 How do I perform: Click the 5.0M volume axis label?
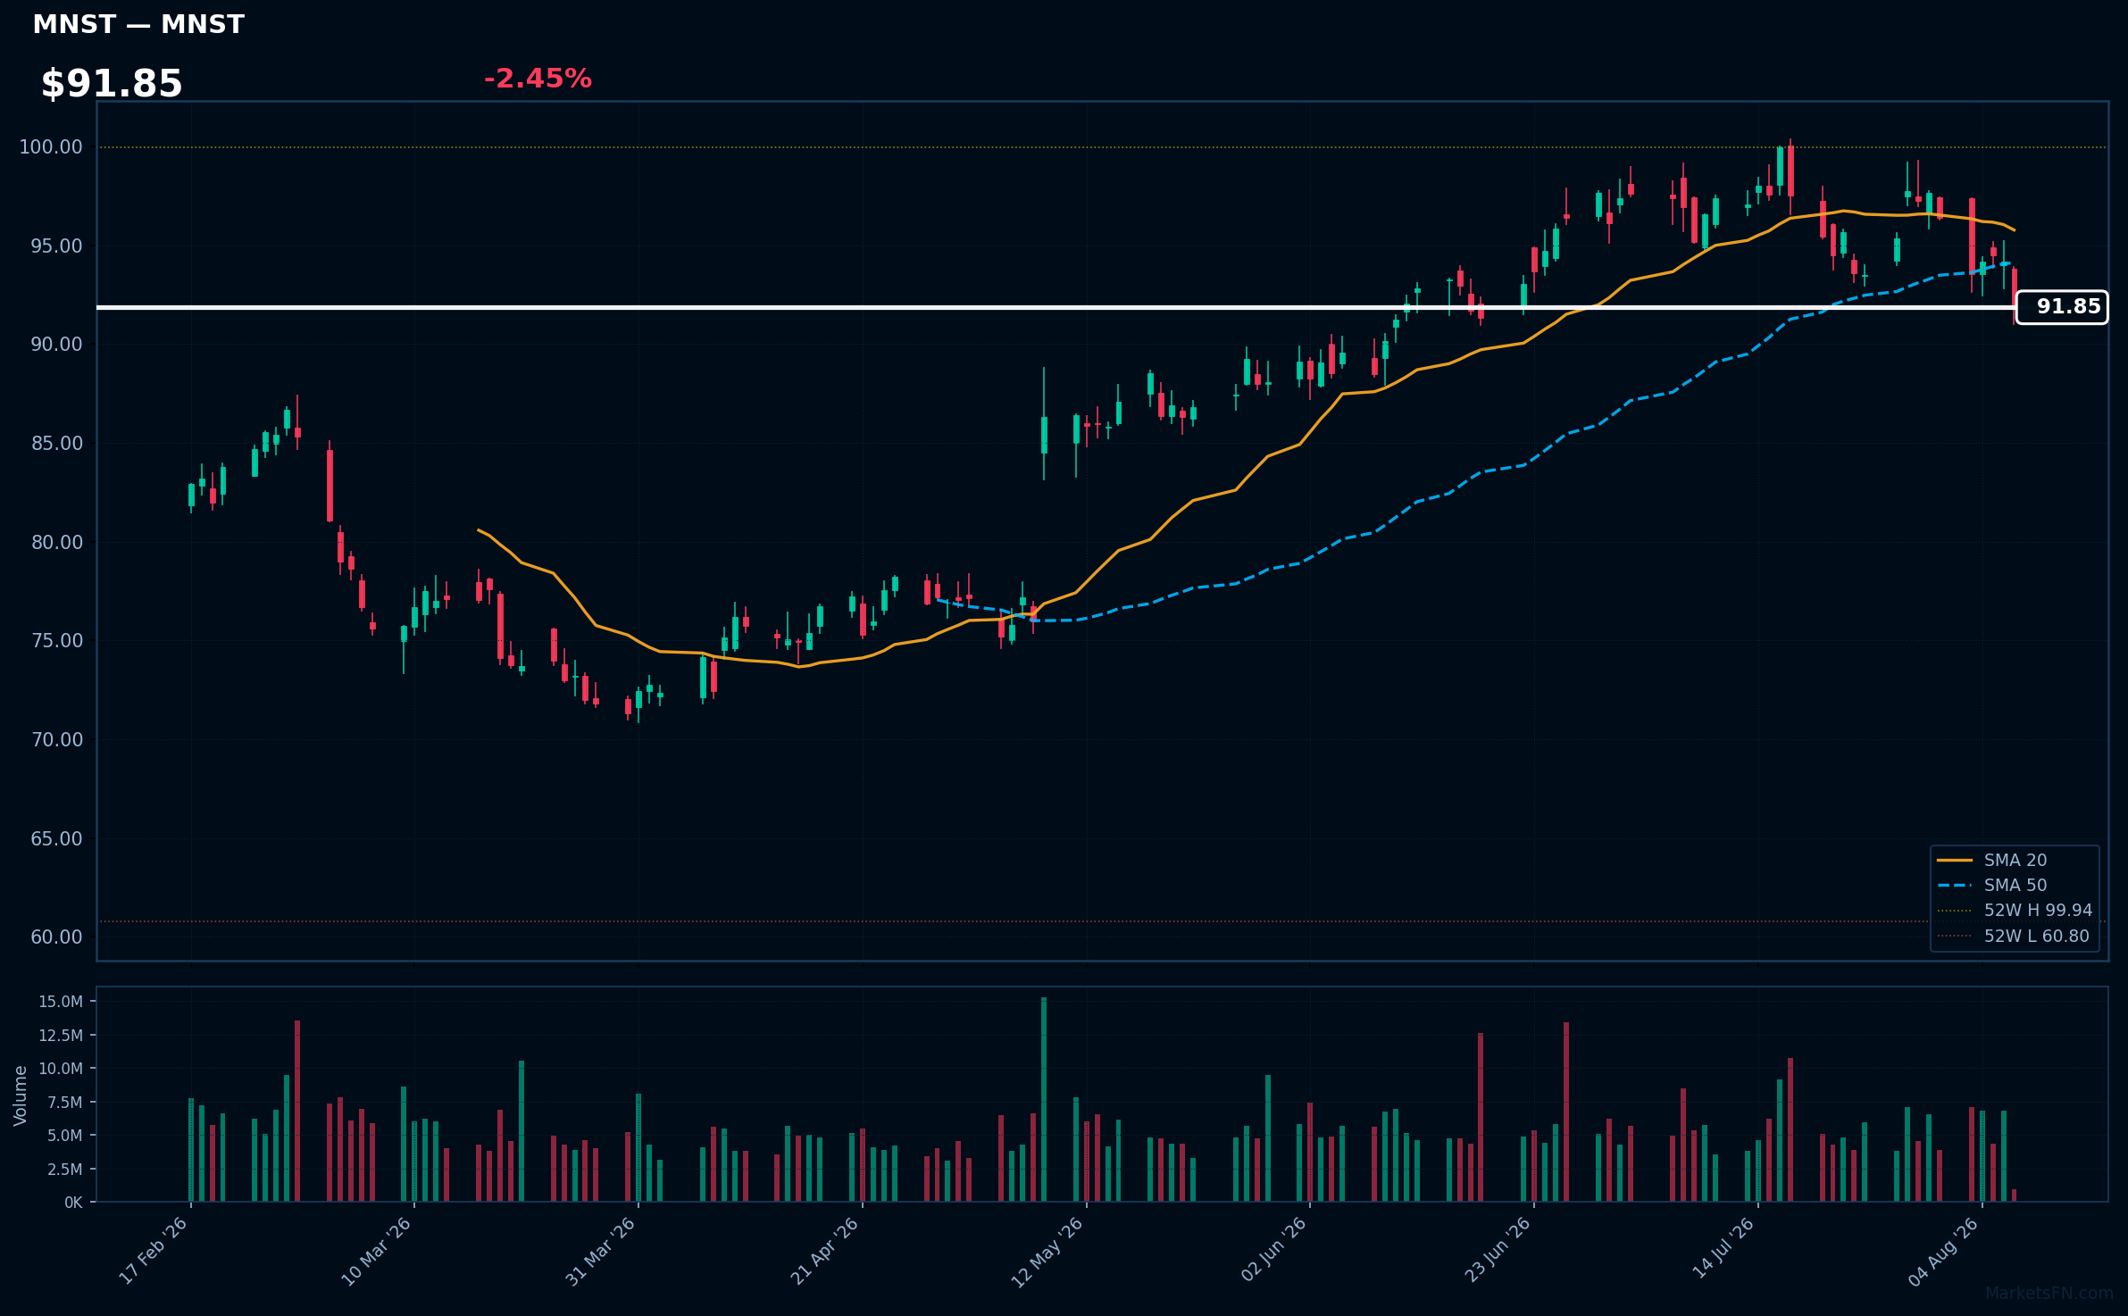tap(65, 1136)
